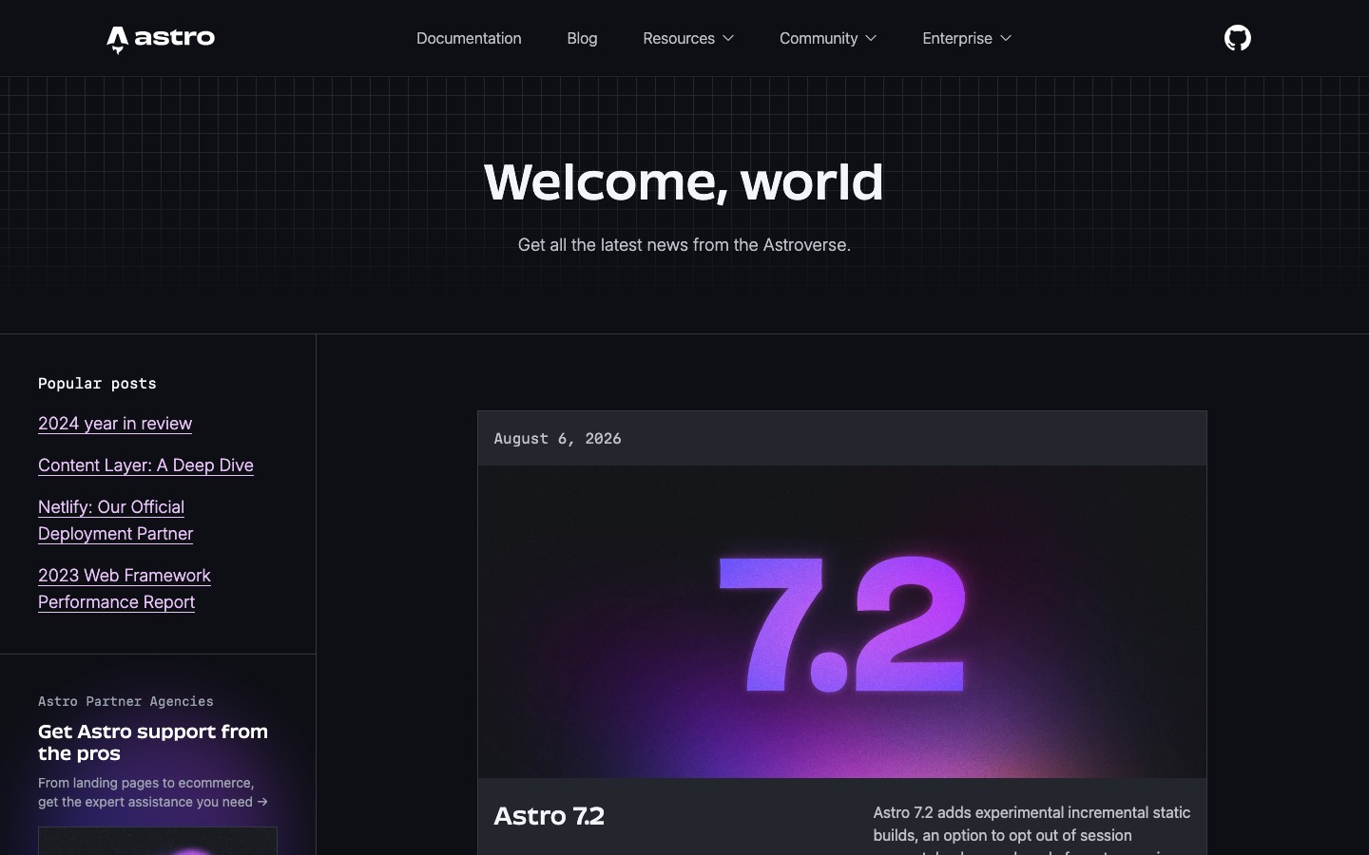Image resolution: width=1369 pixels, height=855 pixels.
Task: Open the Blog nav item
Action: [x=582, y=38]
